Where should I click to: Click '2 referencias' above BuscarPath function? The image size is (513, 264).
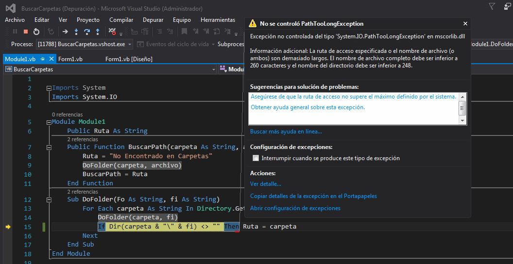(83, 139)
